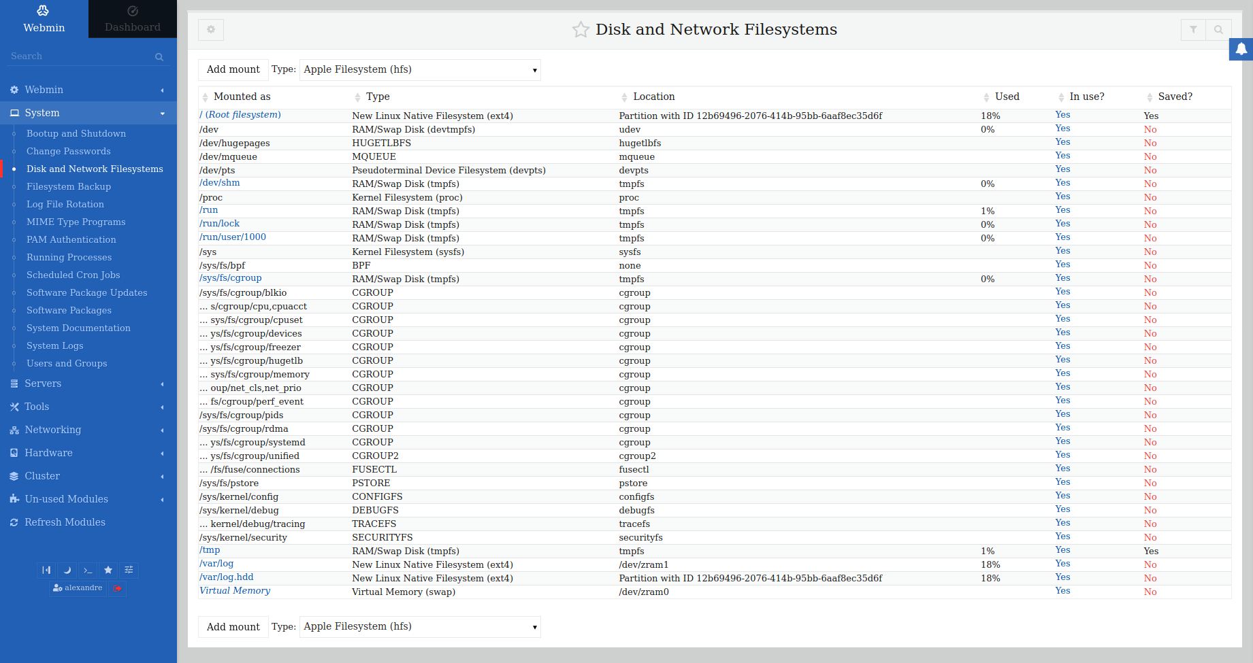Click the top Add mount button
This screenshot has height=663, width=1253.
(233, 70)
